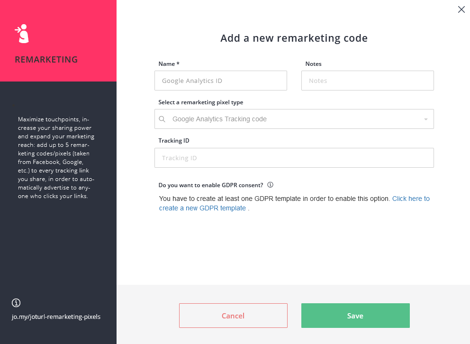The height and width of the screenshot is (344, 470).
Task: Click the info circle icon in sidebar bottom
Action: tap(16, 303)
